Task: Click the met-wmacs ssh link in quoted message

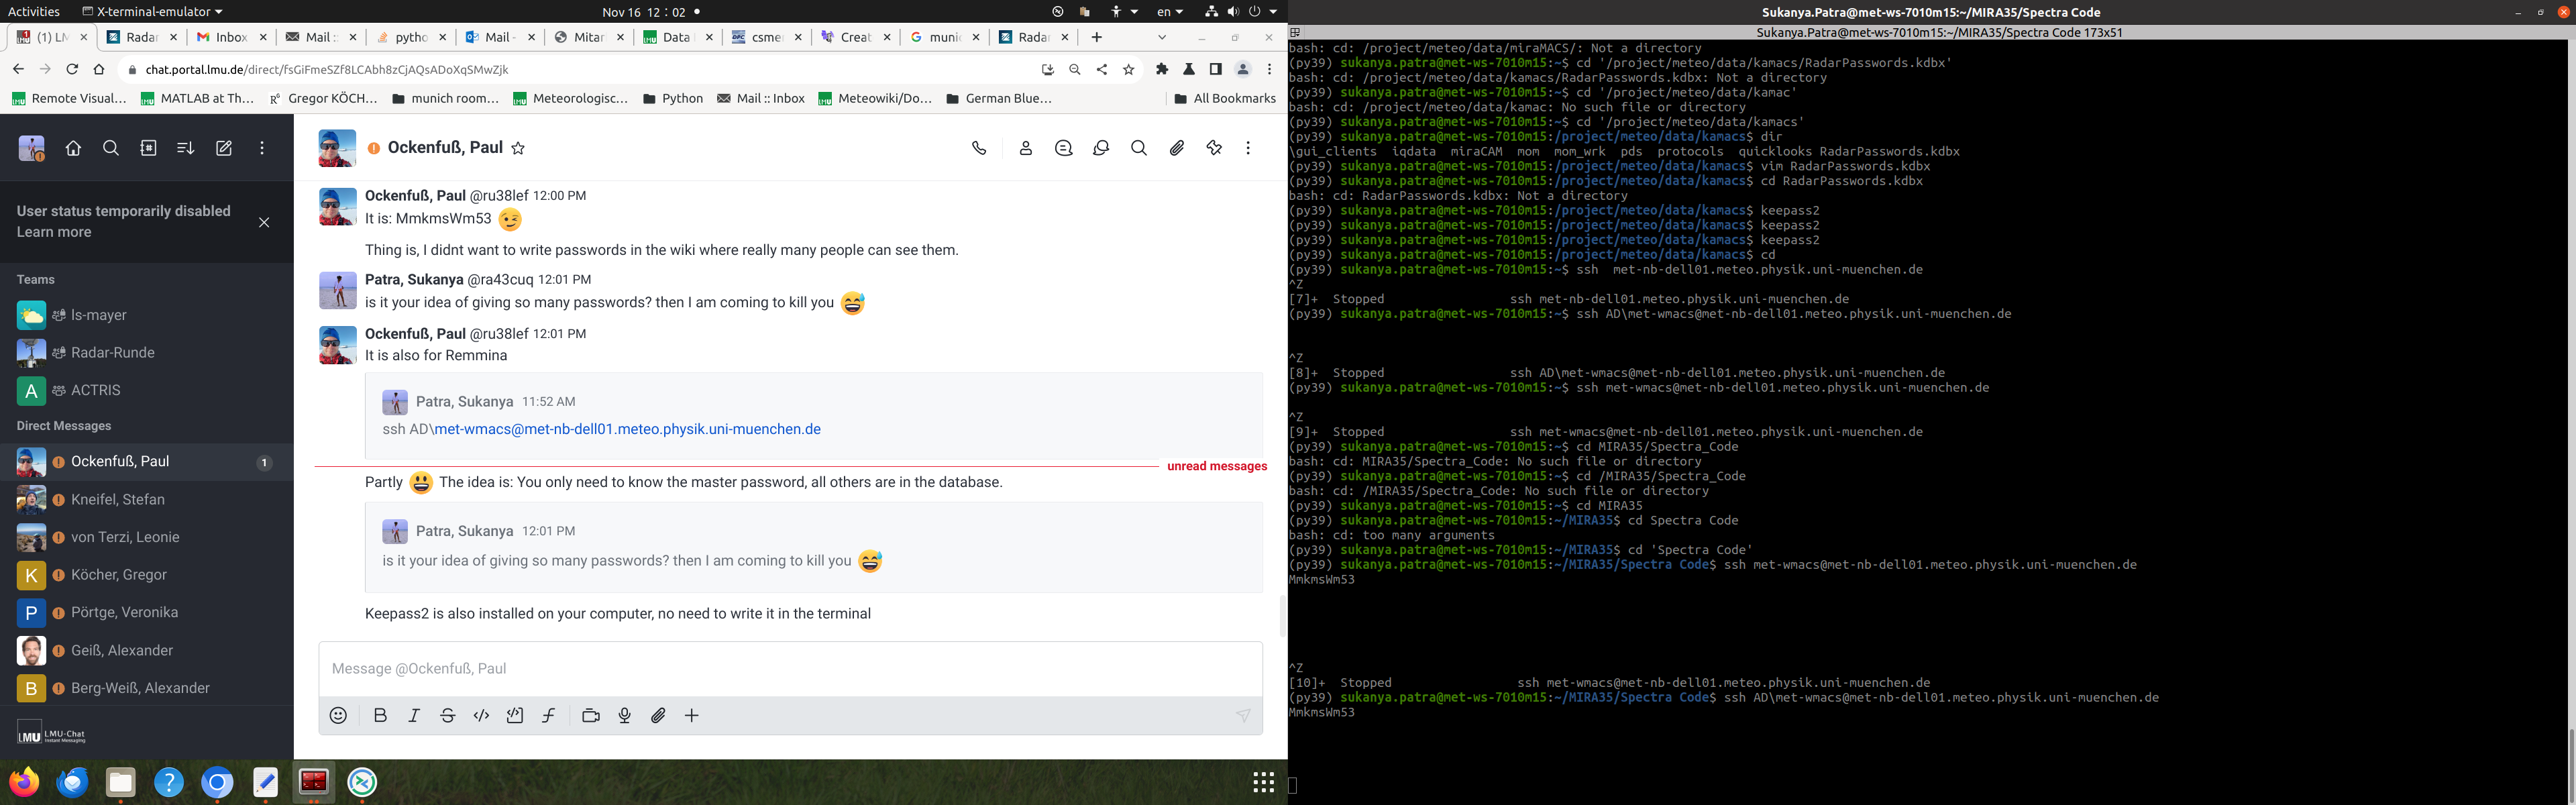Action: click(x=627, y=429)
